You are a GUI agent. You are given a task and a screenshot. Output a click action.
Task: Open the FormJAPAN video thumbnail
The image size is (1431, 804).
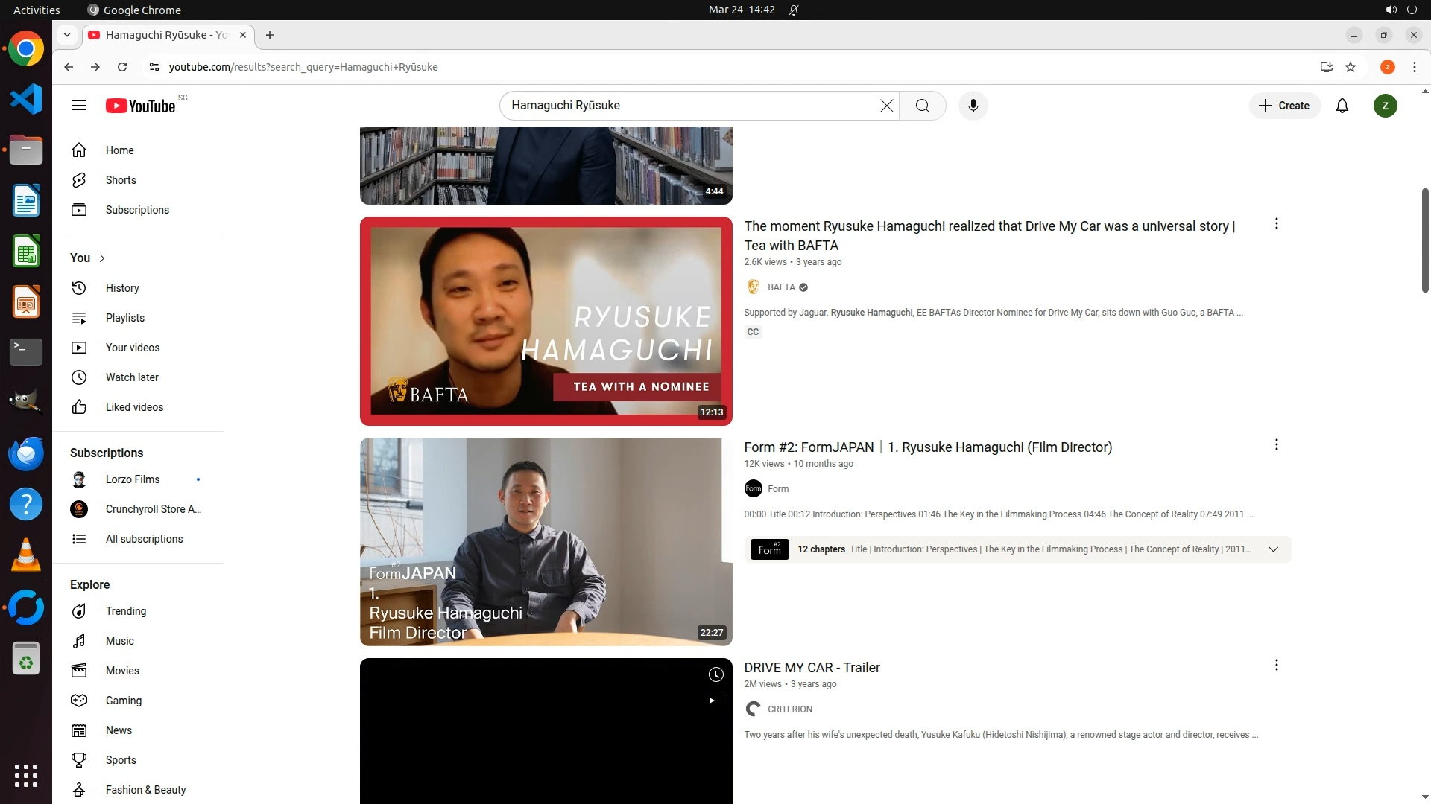pos(546,541)
